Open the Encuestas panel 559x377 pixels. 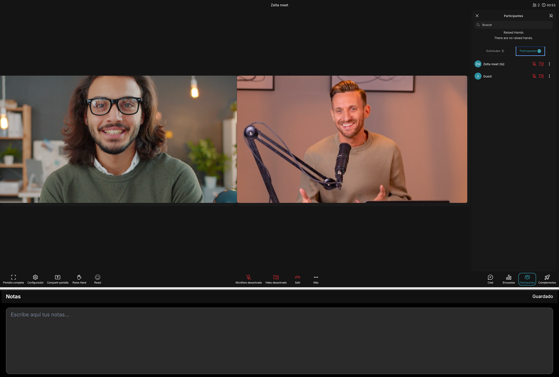(508, 279)
